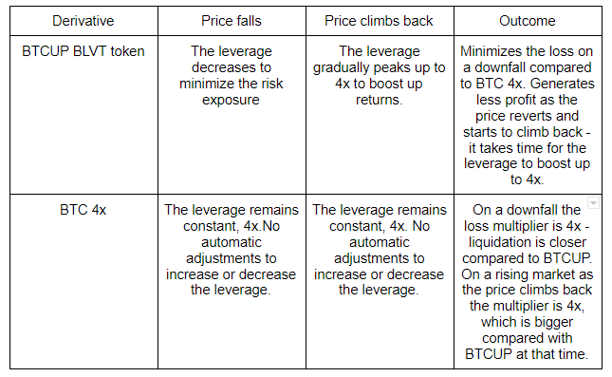
Task: Click the text 'liquidation is closer'
Action: [x=528, y=242]
